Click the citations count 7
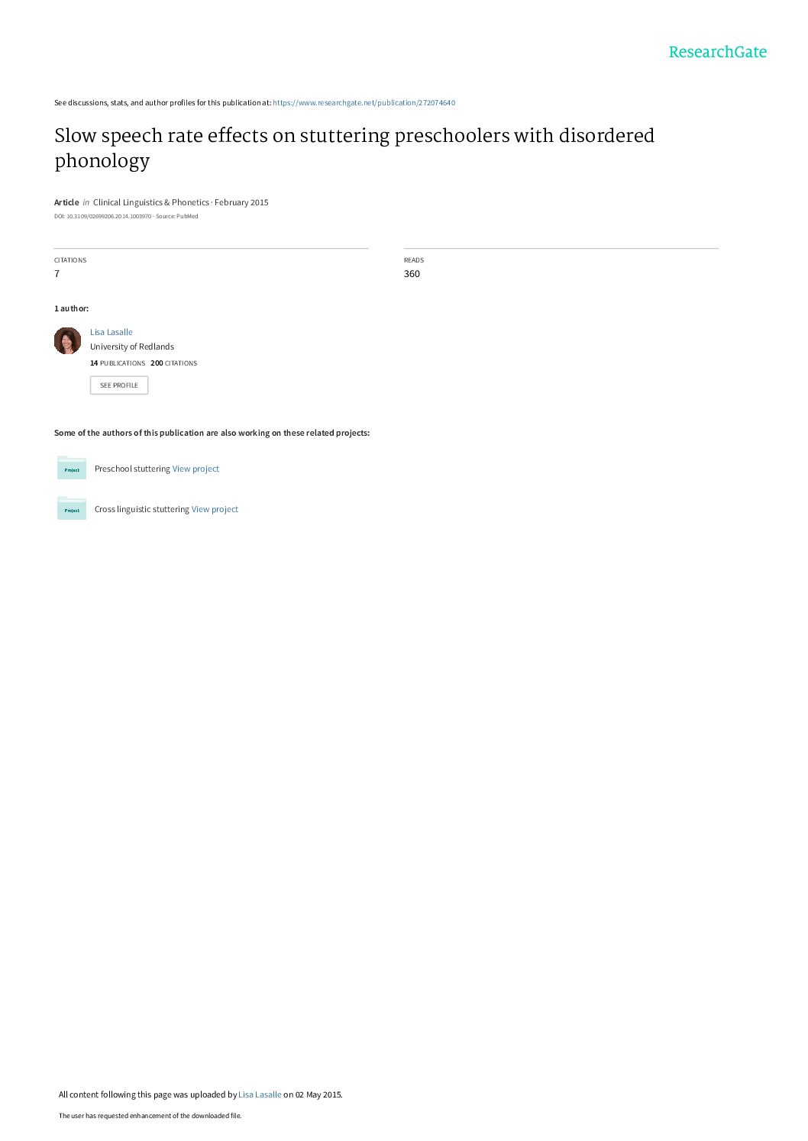Screen dimensions: 808x1141 57,274
